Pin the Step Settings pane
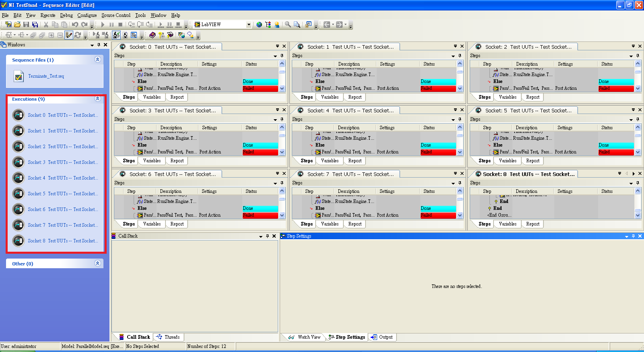 (x=633, y=236)
